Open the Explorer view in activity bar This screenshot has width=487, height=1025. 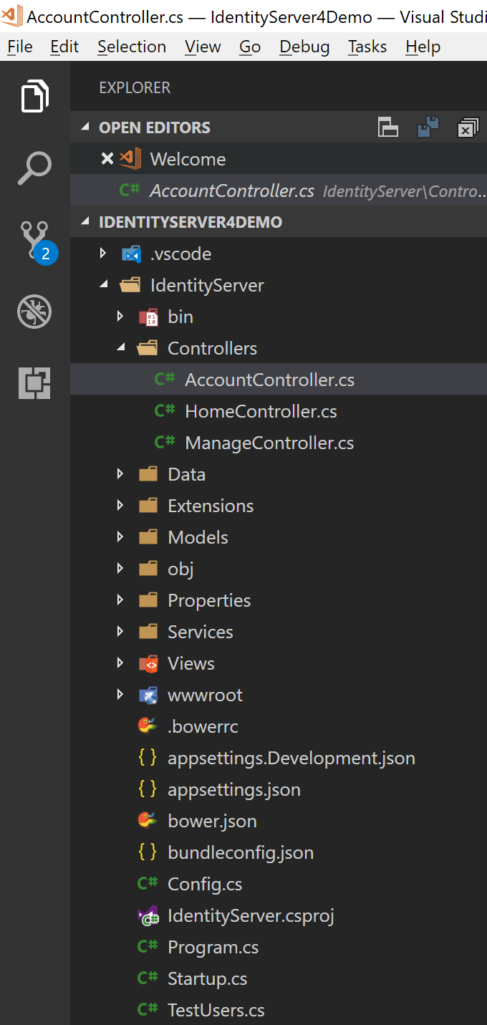pos(34,97)
